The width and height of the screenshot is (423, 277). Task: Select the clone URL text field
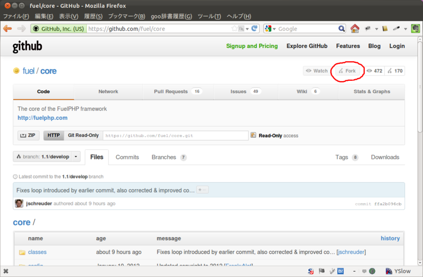(176, 136)
